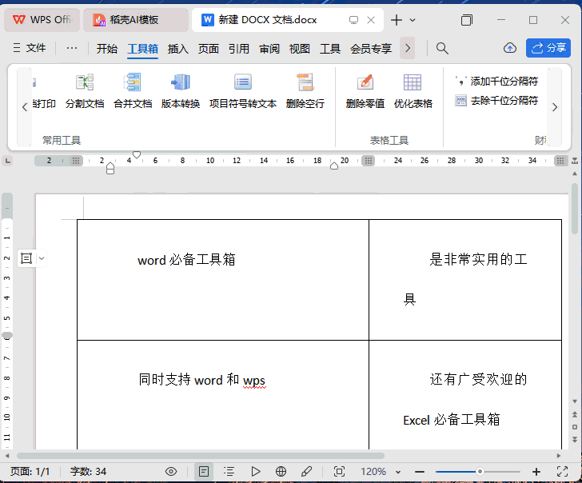Click 去除千位分隔符 remove thousands separator
This screenshot has width=582, height=483.
tap(496, 100)
